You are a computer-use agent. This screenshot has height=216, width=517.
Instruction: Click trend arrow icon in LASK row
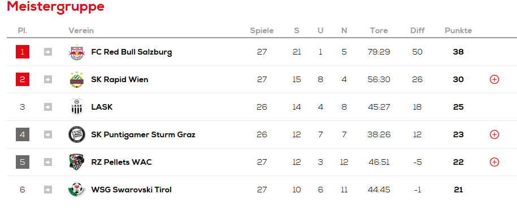pos(48,107)
